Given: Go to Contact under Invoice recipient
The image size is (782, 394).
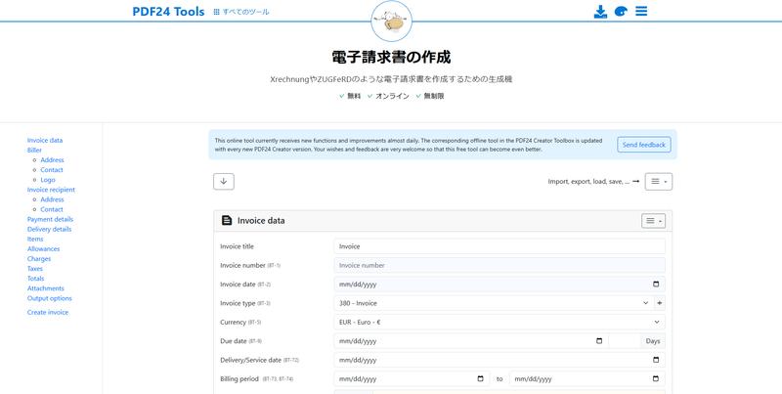Looking at the screenshot, I should point(52,209).
